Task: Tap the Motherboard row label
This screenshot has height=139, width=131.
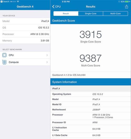Action: click(59, 109)
